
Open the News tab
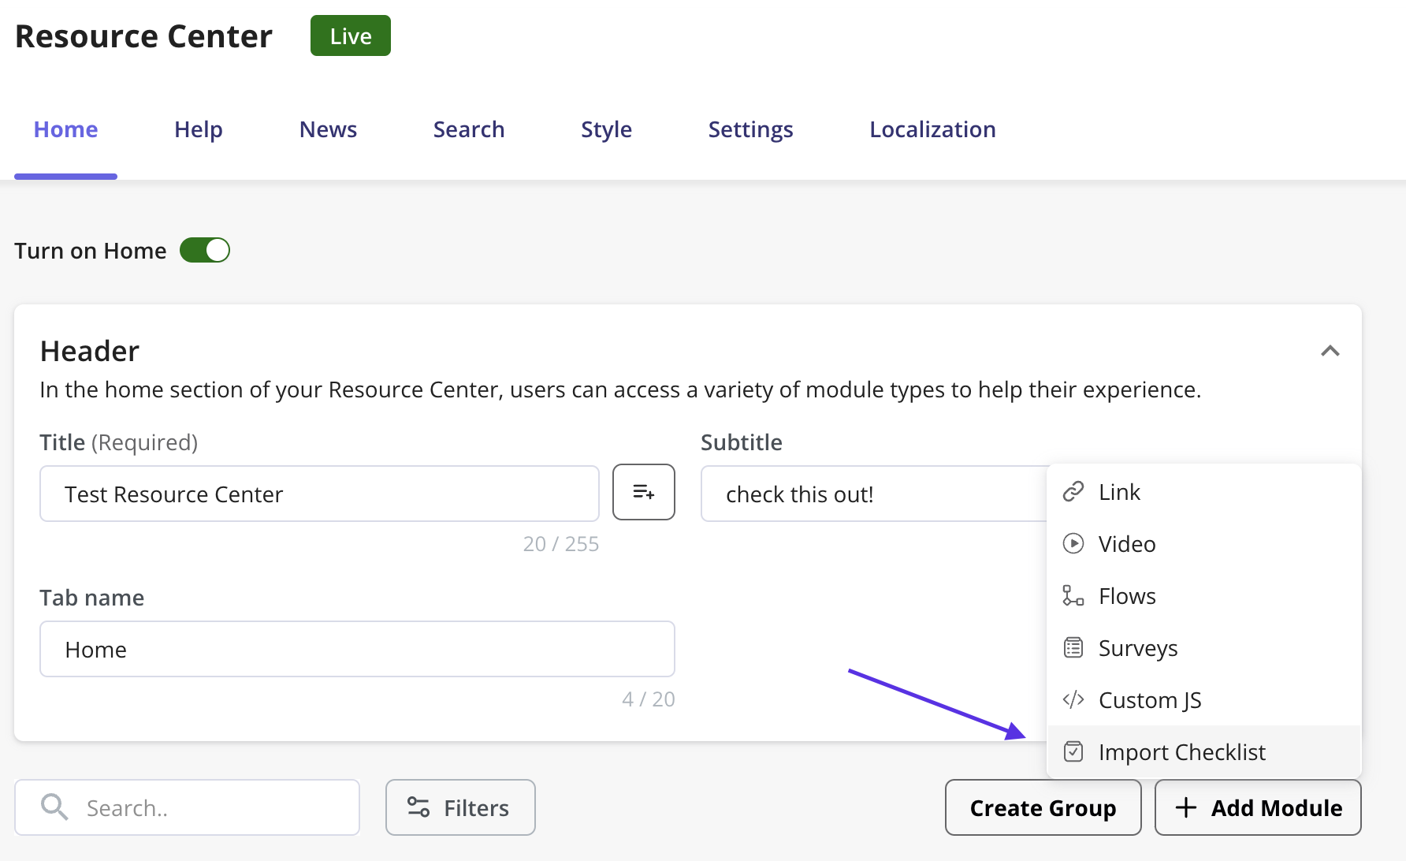[x=328, y=129]
